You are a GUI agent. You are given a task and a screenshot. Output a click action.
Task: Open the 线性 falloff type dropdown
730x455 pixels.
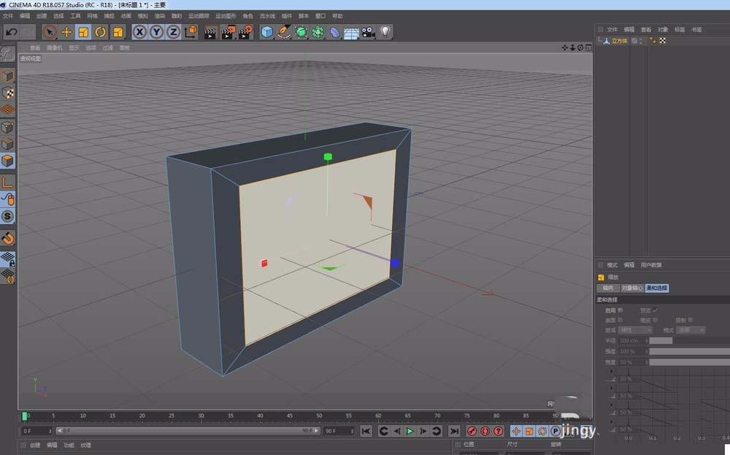pos(634,330)
